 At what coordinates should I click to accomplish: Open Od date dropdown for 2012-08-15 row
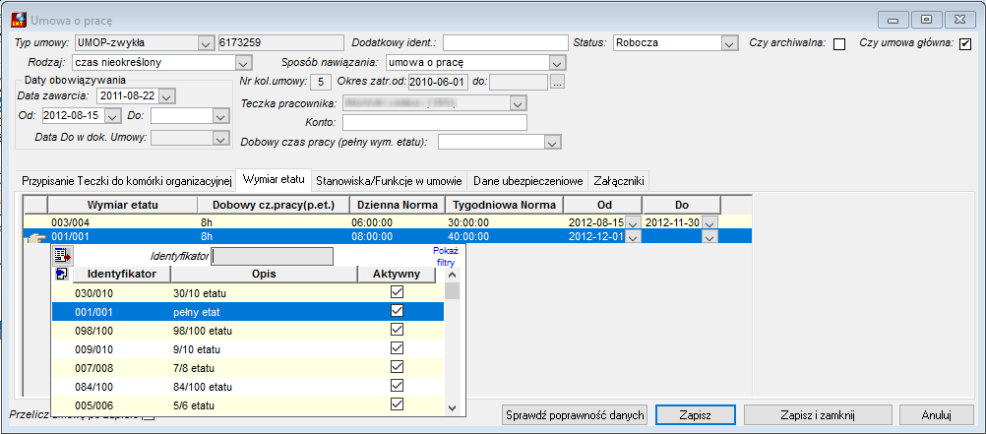pos(634,222)
